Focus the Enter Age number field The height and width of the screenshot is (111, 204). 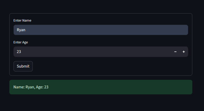(92, 52)
